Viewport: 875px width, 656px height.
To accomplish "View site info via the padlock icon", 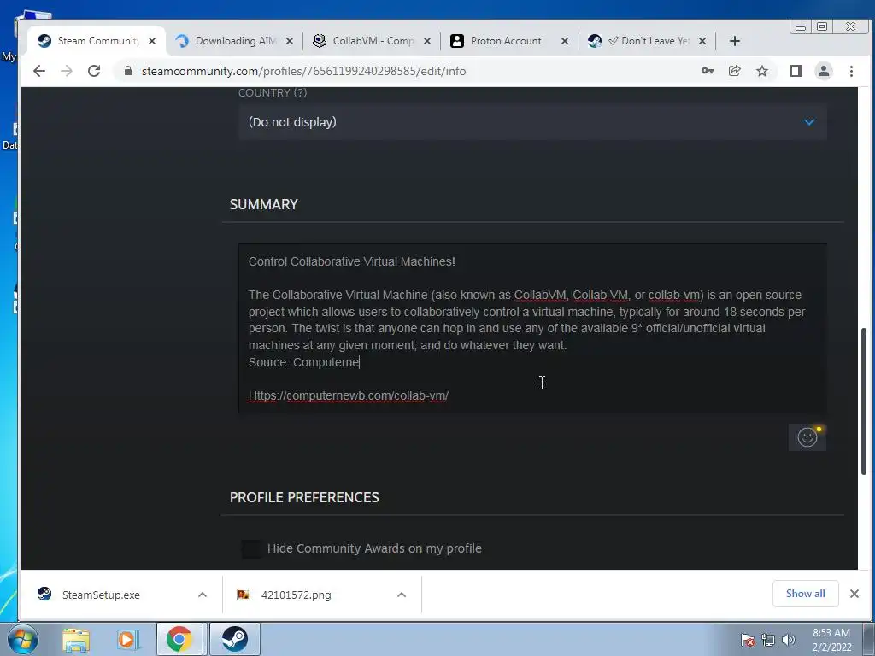I will 128,71.
